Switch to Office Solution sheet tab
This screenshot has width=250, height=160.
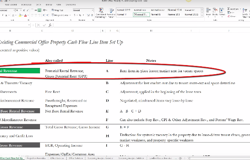click(x=76, y=158)
